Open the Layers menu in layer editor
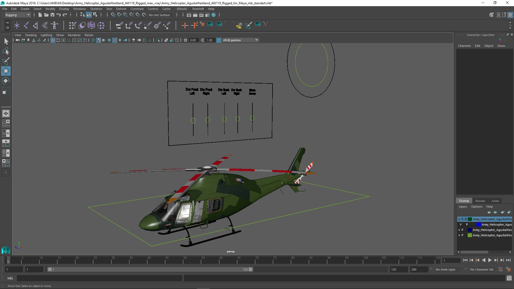Screen dimensions: 514x289 pyautogui.click(x=463, y=207)
